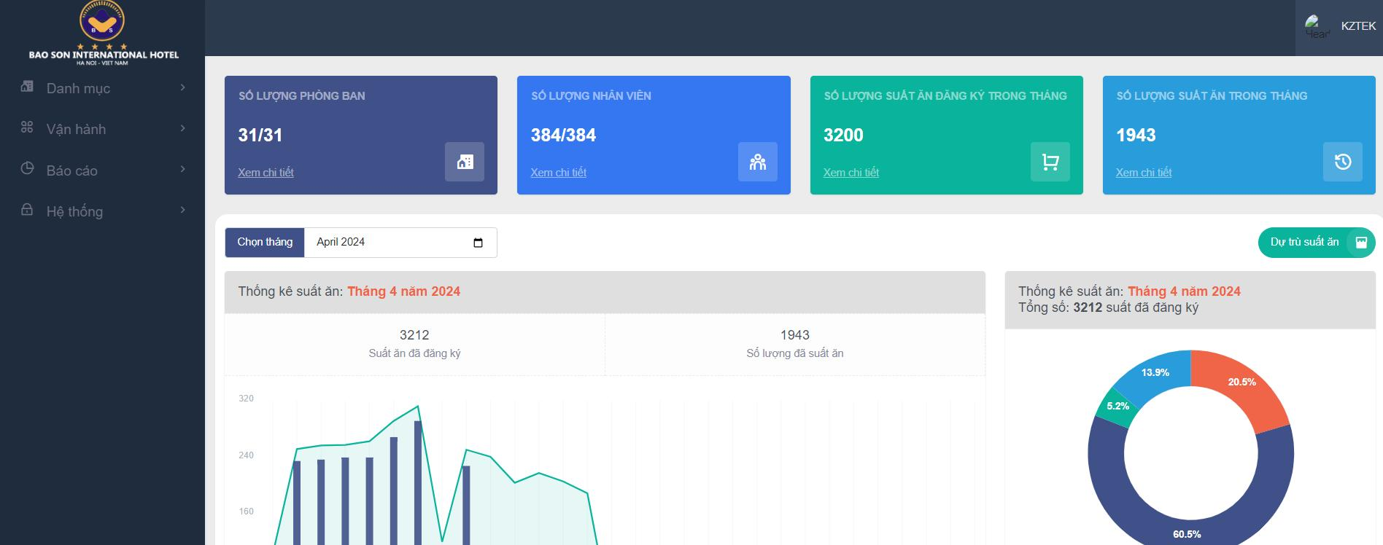The width and height of the screenshot is (1383, 545).
Task: Expand the Vận hành menu chevron
Action: click(182, 128)
